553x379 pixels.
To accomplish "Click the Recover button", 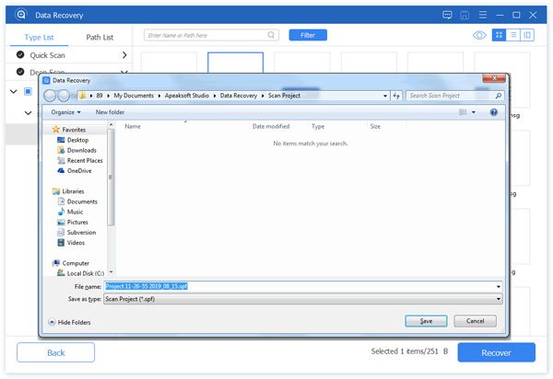I will tap(496, 352).
